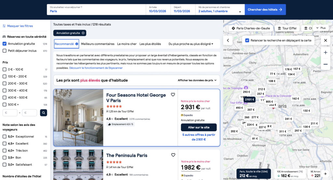The height and width of the screenshot is (180, 333).
Task: Click Chercher des hôtels button
Action: 265,9
